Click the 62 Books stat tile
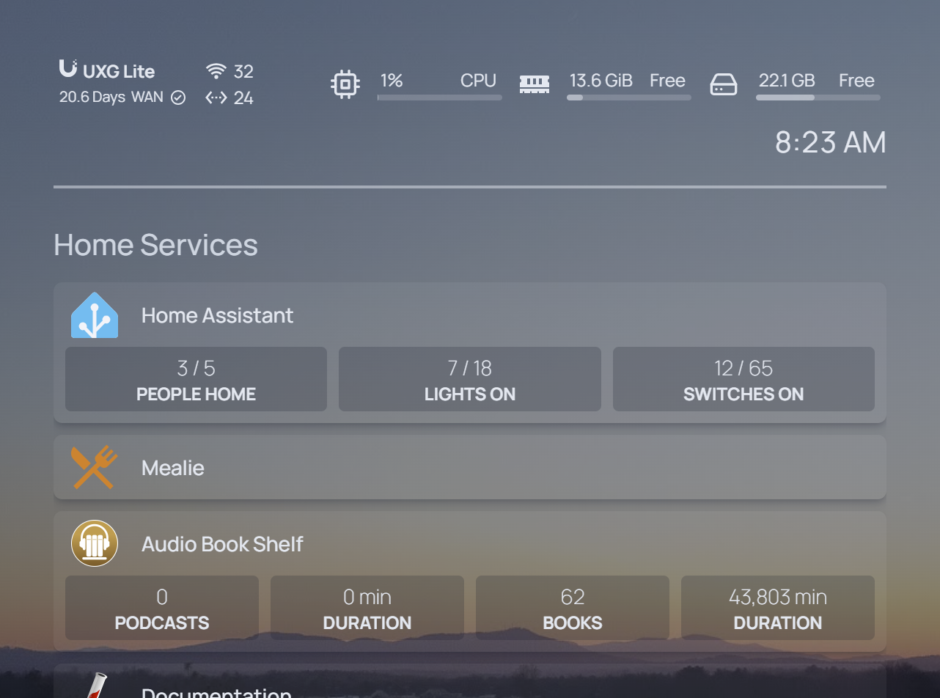The image size is (940, 698). point(573,608)
